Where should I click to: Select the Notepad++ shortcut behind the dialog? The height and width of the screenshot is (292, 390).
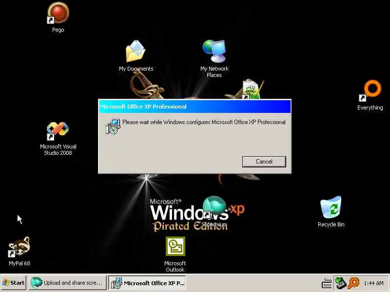(251, 90)
